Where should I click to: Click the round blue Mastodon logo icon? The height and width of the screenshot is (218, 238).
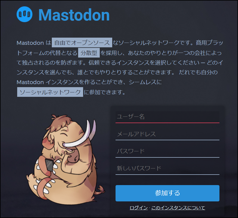24,14
